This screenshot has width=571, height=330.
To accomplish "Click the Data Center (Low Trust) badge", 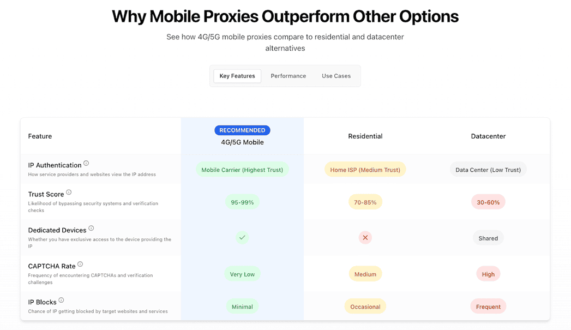I will pos(488,170).
